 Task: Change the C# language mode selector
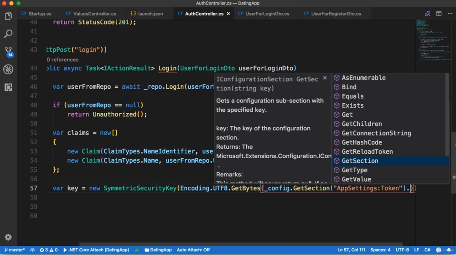[427, 250]
